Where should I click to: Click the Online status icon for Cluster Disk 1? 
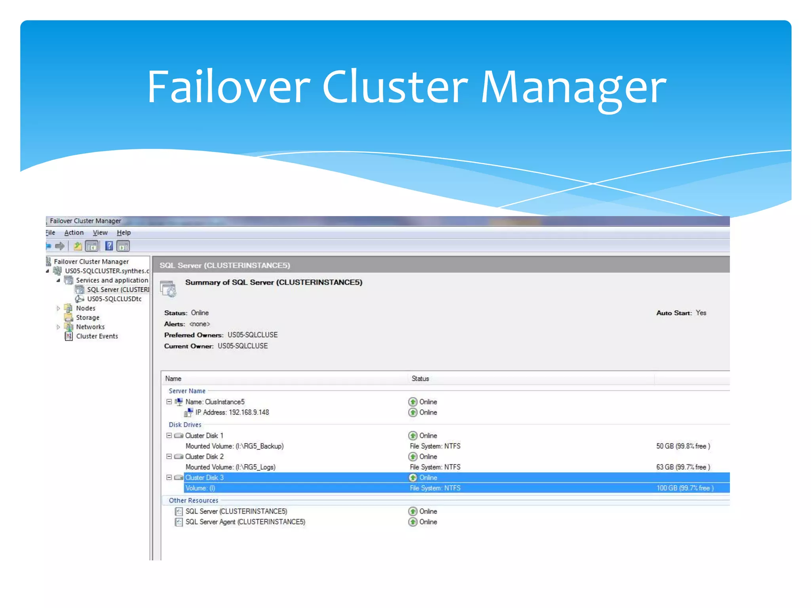coord(413,435)
